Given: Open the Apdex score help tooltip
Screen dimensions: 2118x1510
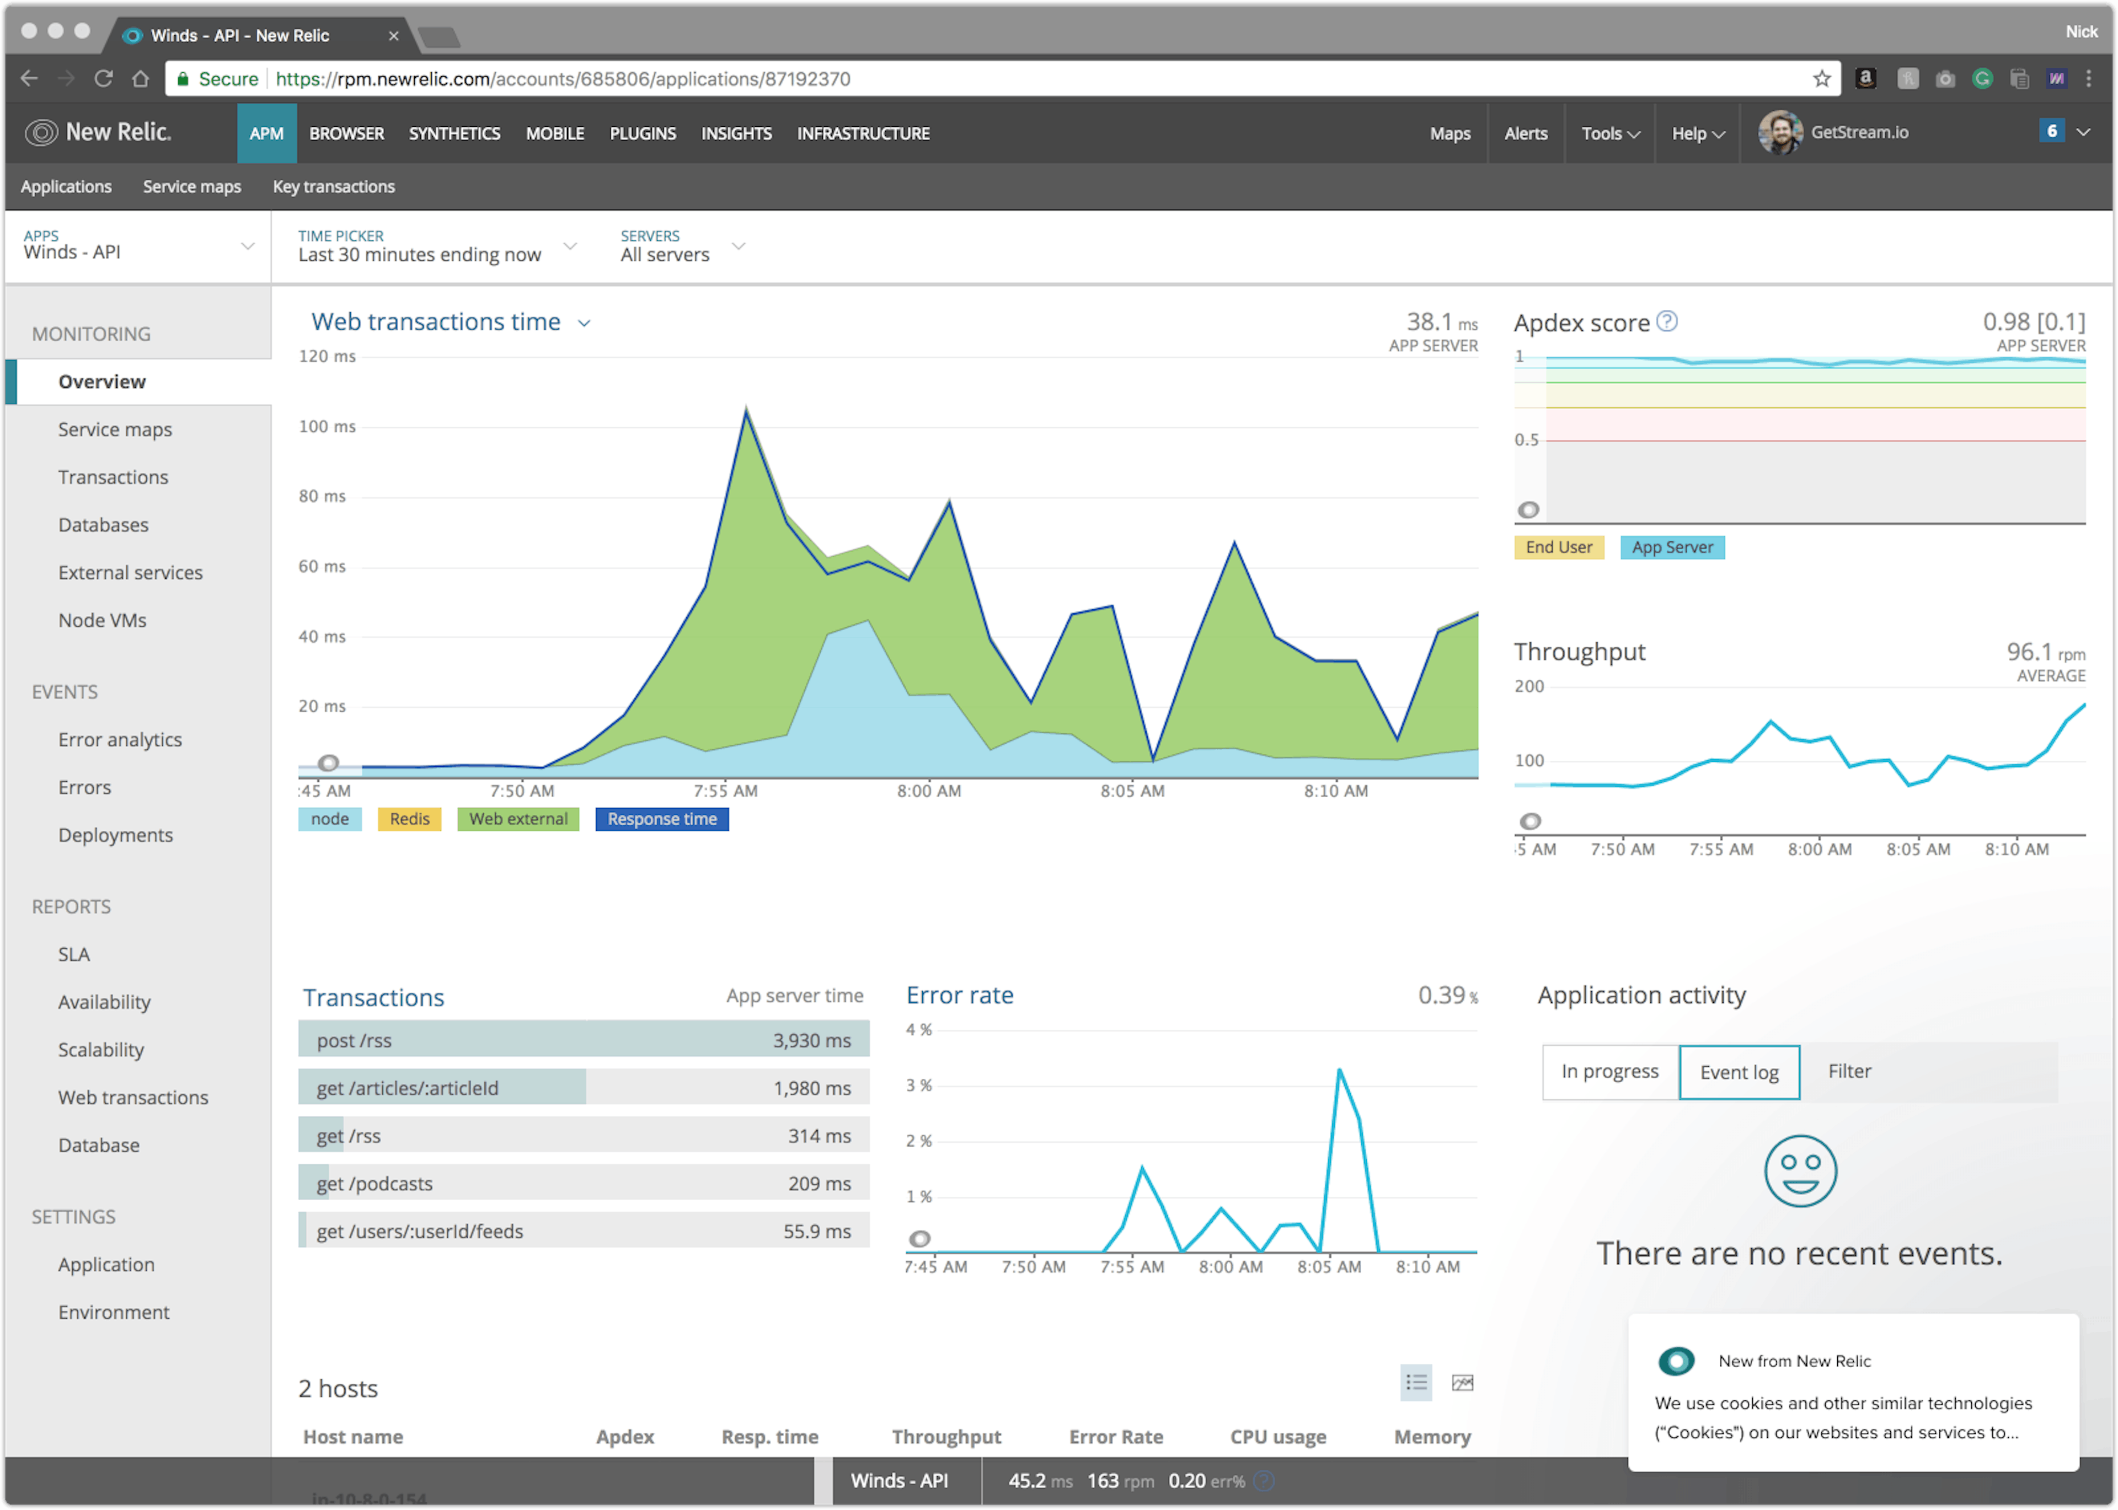Looking at the screenshot, I should tap(1668, 322).
